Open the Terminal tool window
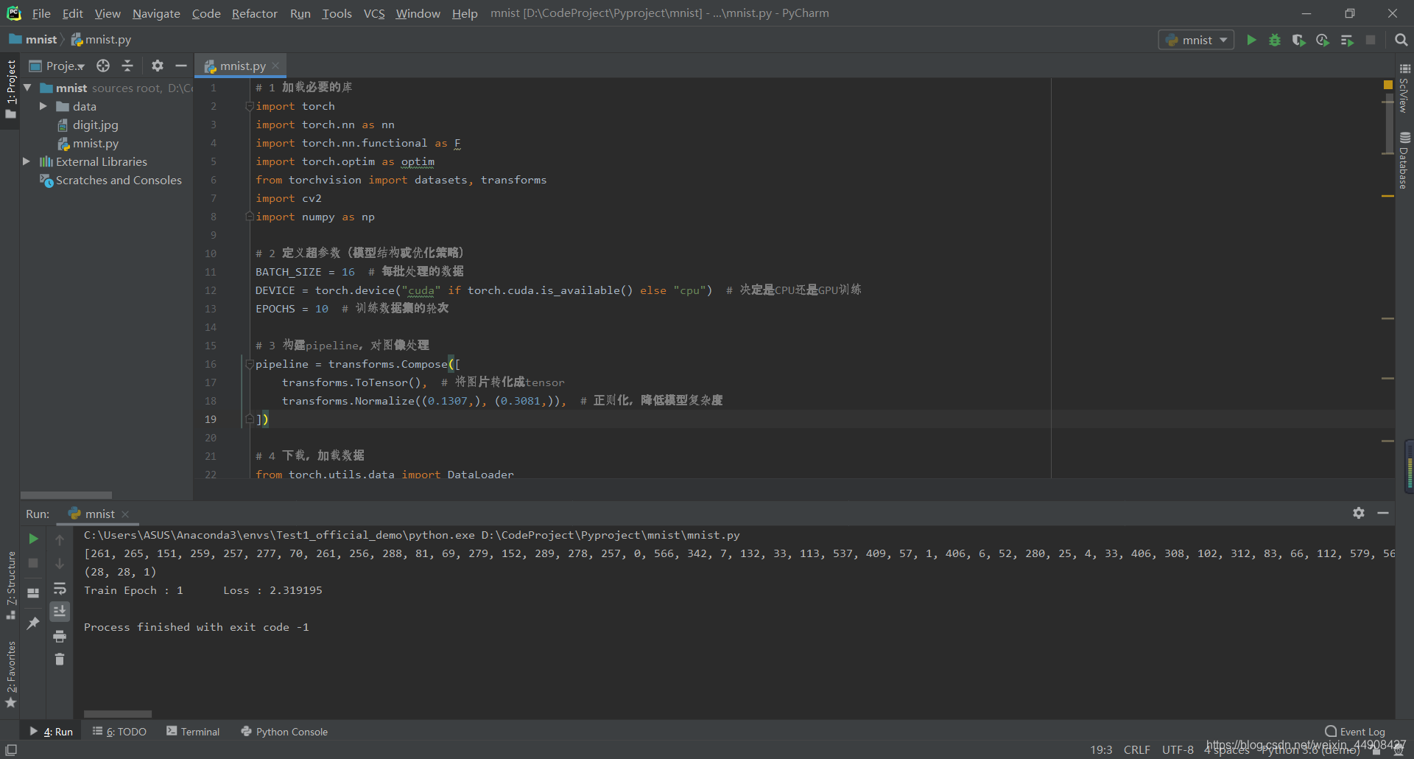Image resolution: width=1414 pixels, height=759 pixels. coord(193,732)
